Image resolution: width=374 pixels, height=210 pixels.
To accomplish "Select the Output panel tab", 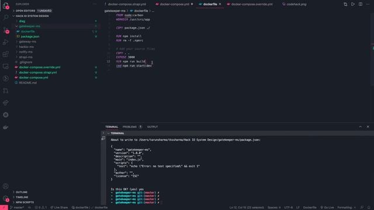I will 153,127.
